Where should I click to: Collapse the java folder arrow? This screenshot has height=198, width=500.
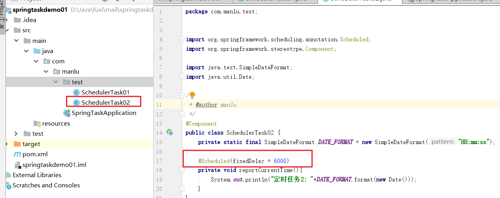tap(26, 51)
